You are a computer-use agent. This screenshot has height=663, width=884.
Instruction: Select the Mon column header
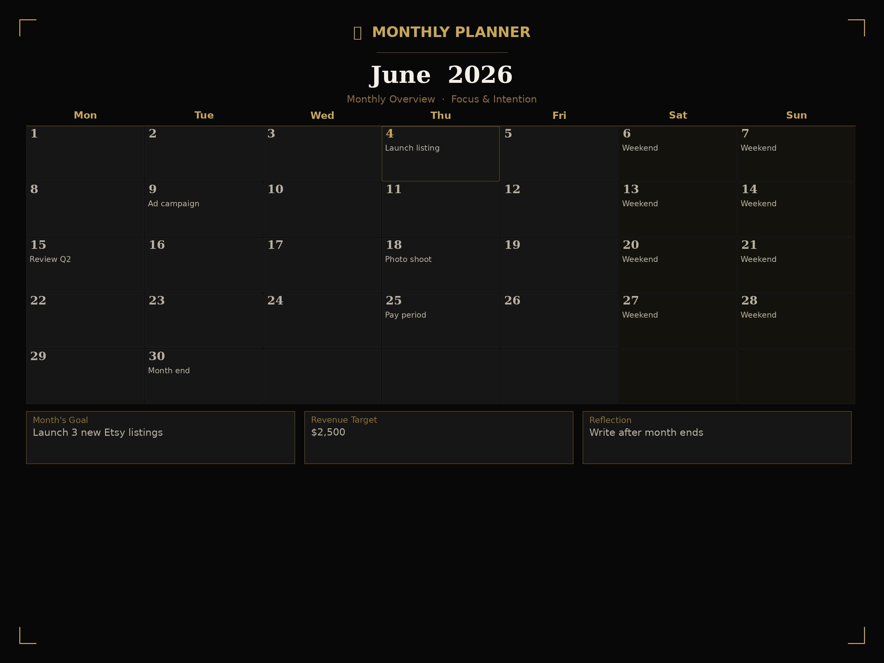[85, 116]
